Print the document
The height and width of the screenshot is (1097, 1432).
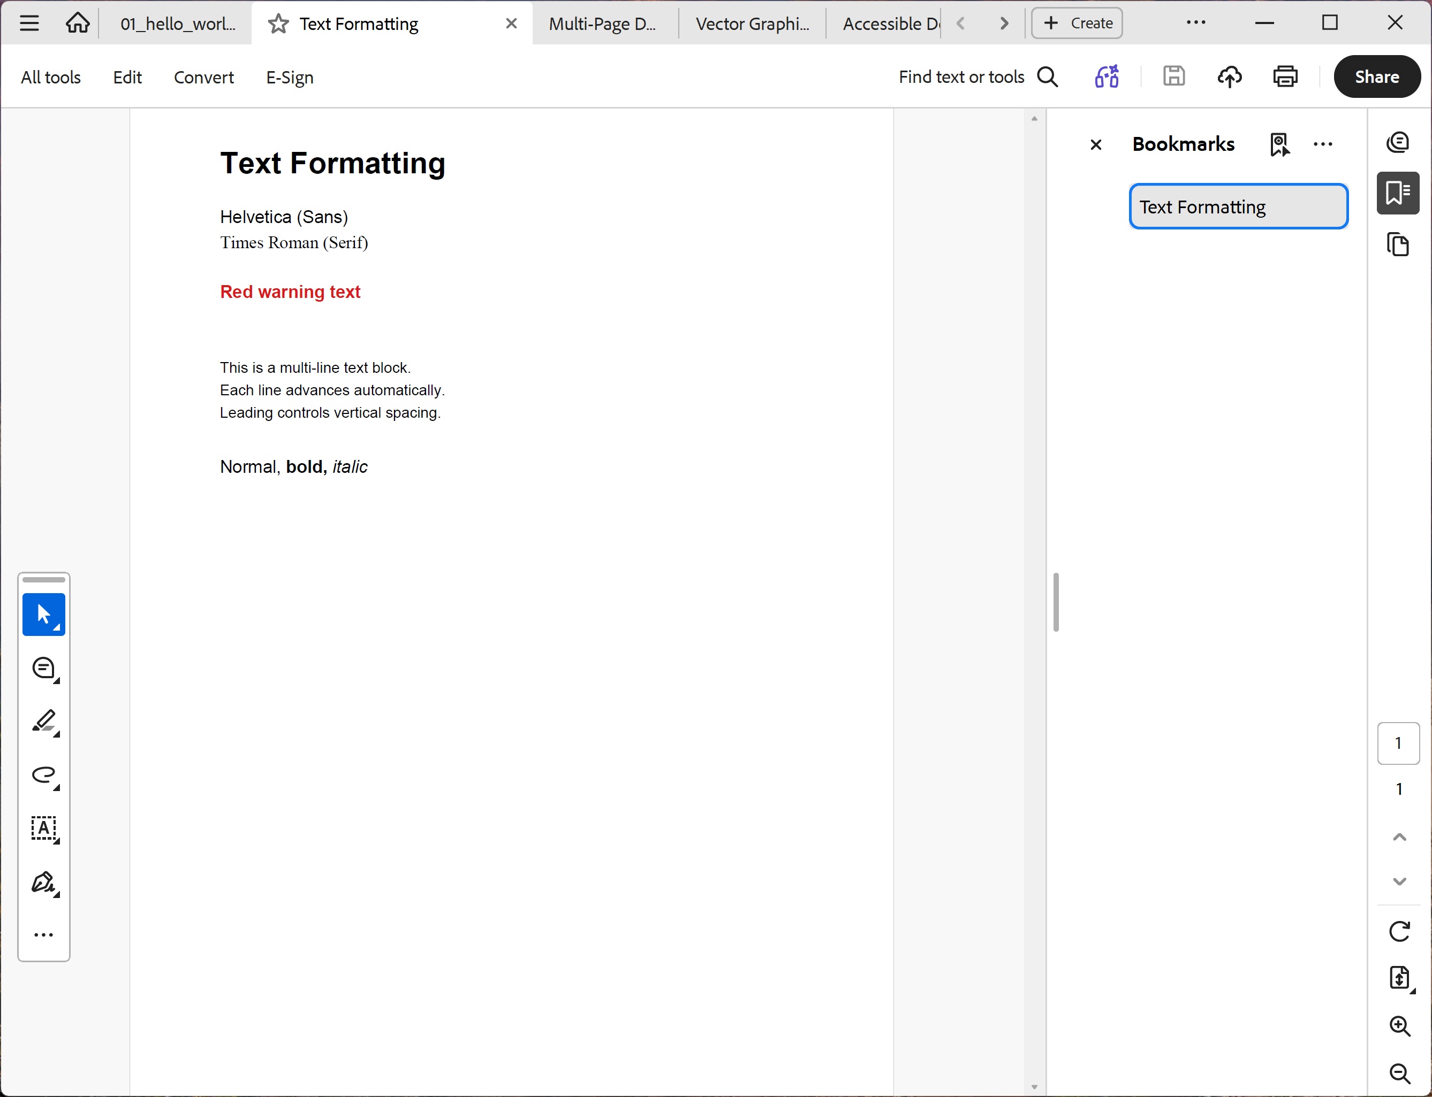1284,76
